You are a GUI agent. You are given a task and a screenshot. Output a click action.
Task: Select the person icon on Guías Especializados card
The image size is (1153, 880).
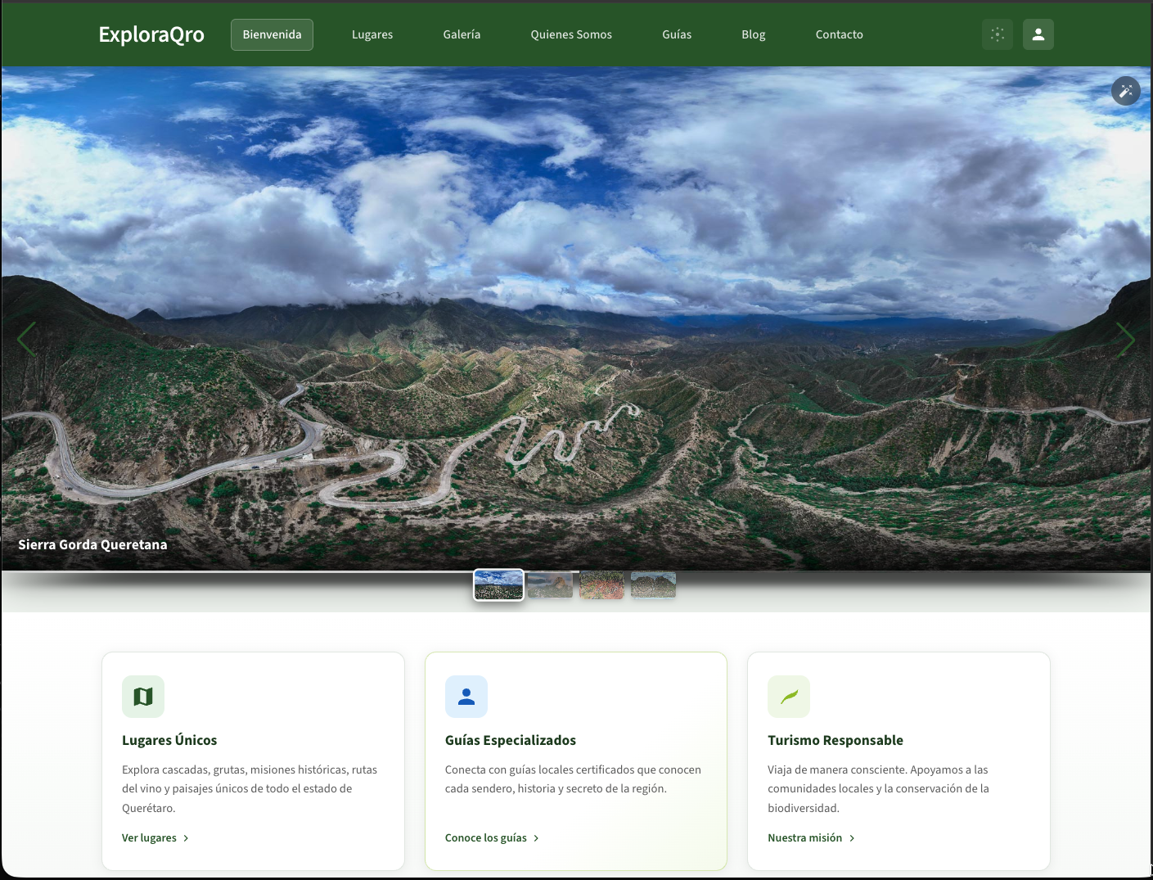pos(466,696)
